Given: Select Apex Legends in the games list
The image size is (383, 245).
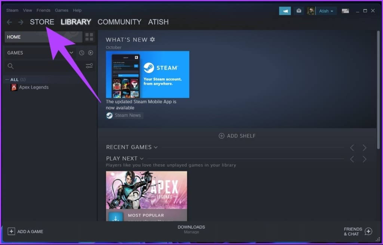Looking at the screenshot, I should (x=30, y=88).
